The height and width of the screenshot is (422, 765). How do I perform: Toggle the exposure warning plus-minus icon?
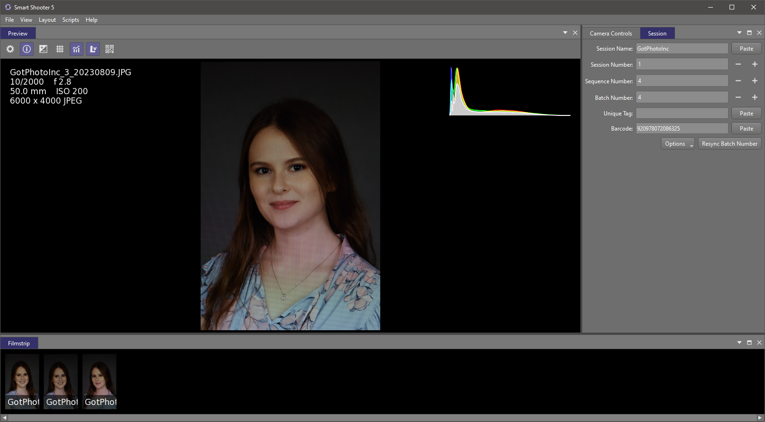tap(43, 49)
